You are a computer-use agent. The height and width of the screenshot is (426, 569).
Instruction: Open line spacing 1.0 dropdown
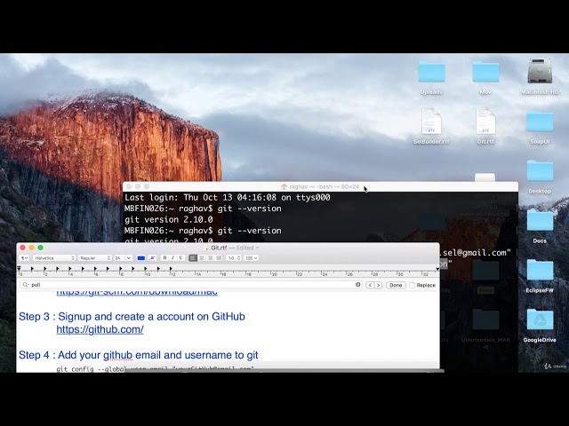tap(233, 258)
